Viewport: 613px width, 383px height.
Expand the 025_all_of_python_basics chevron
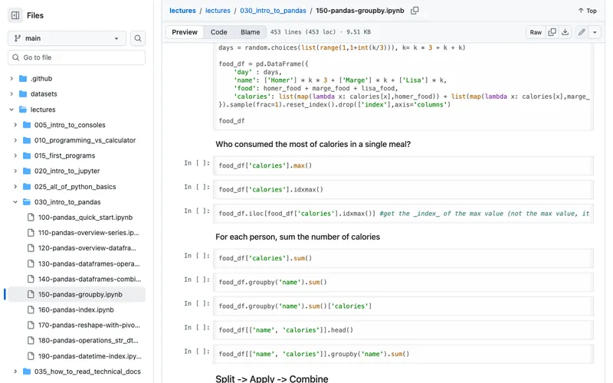(x=15, y=186)
